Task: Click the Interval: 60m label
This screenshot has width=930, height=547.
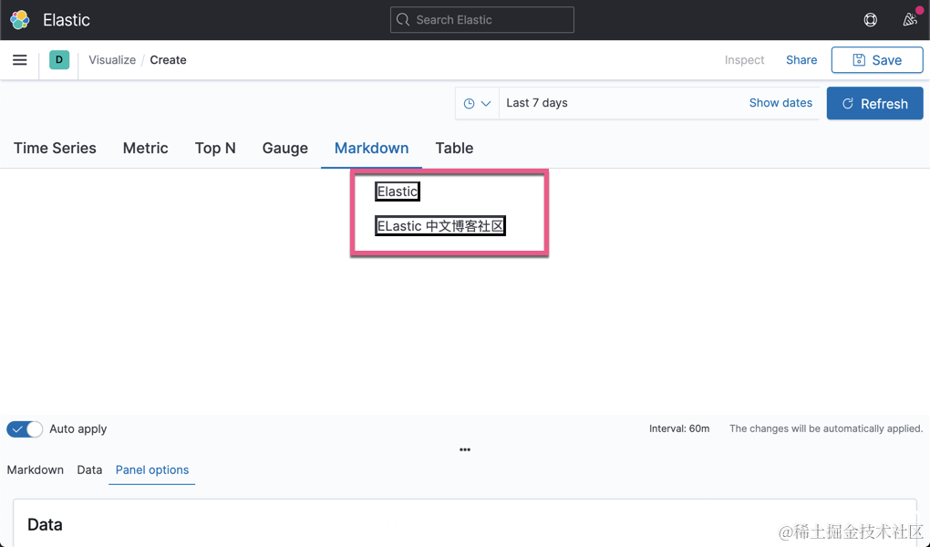Action: tap(679, 428)
